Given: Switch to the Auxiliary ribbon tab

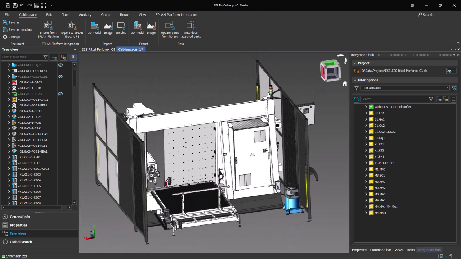Looking at the screenshot, I should [85, 15].
